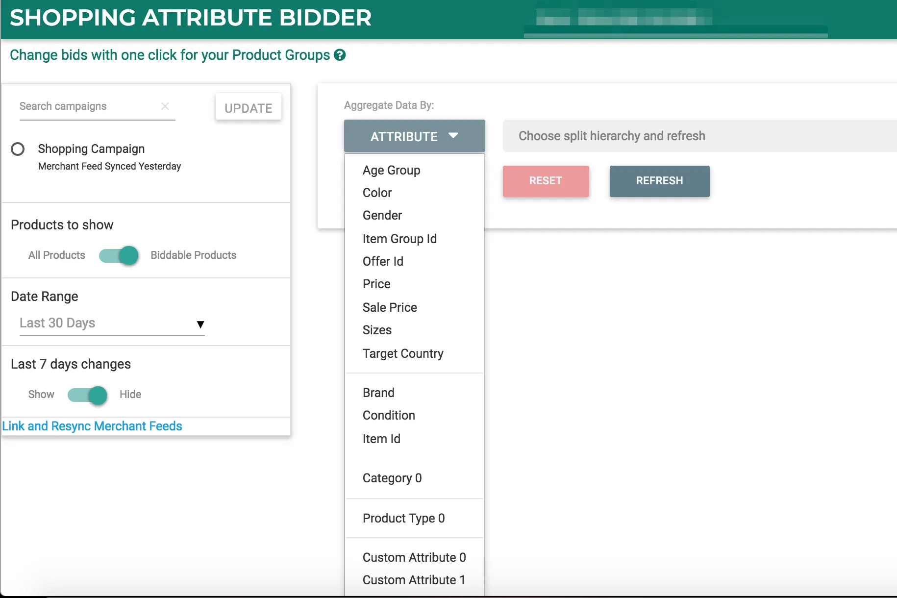Screen dimensions: 897x598
Task: Click the help question mark icon
Action: [340, 55]
